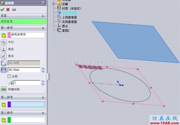Select 原点 origin in the tree

[x=65, y=26]
